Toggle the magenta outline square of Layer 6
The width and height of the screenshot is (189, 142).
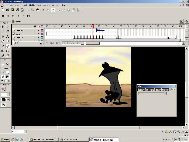point(42,30)
